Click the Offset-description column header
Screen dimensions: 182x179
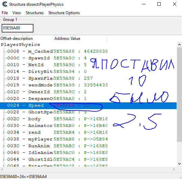click(27, 39)
